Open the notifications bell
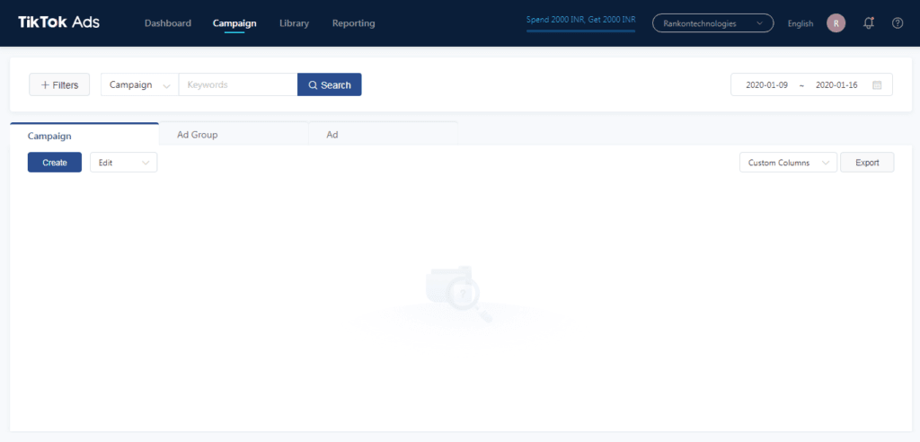Viewport: 920px width, 442px height. point(869,23)
